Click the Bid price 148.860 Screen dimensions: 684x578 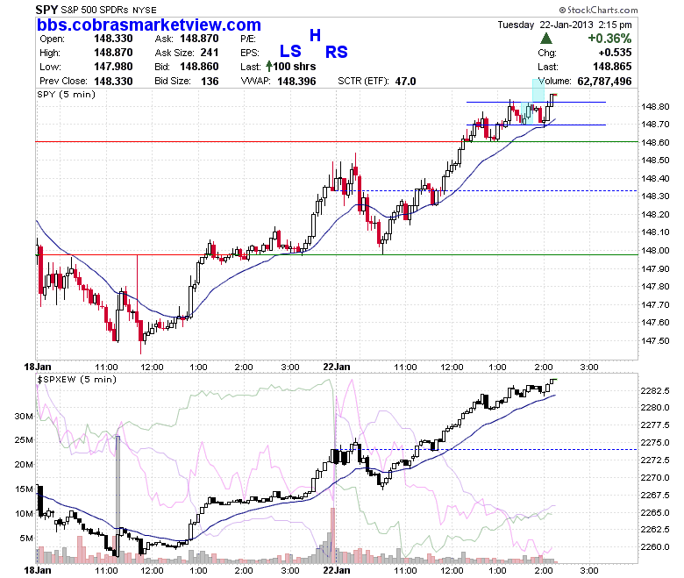pyautogui.click(x=199, y=67)
